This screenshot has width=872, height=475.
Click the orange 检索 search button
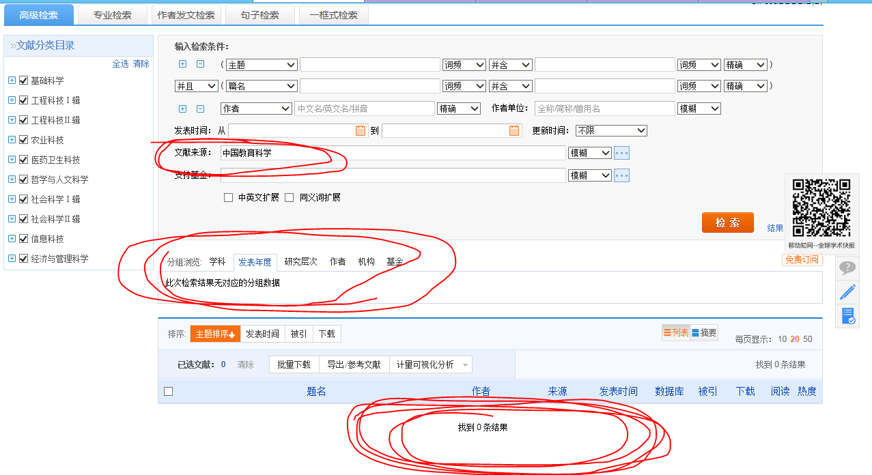tap(727, 223)
